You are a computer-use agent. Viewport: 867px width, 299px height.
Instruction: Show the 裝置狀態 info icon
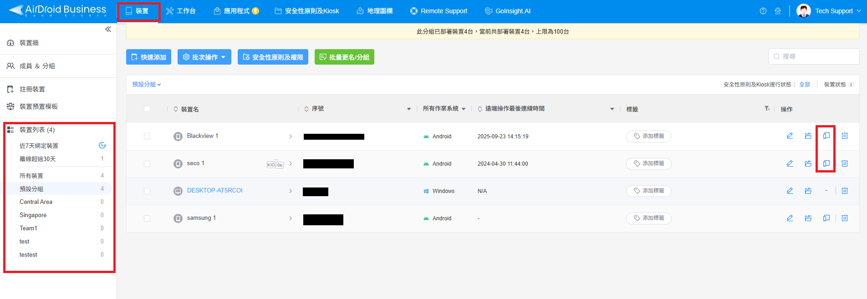click(x=851, y=85)
